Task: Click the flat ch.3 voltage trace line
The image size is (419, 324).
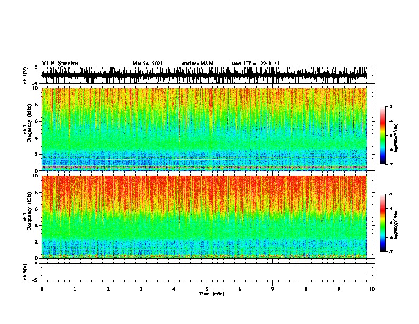Action: (204, 272)
